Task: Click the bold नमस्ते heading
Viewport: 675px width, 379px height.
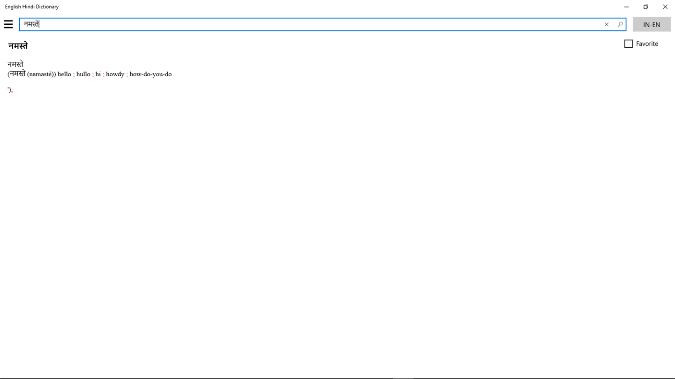Action: tap(18, 46)
